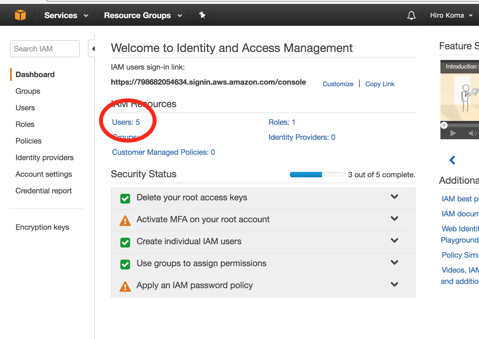Open the Customer Managed Policies: 0 link
The width and height of the screenshot is (479, 339).
coord(163,152)
